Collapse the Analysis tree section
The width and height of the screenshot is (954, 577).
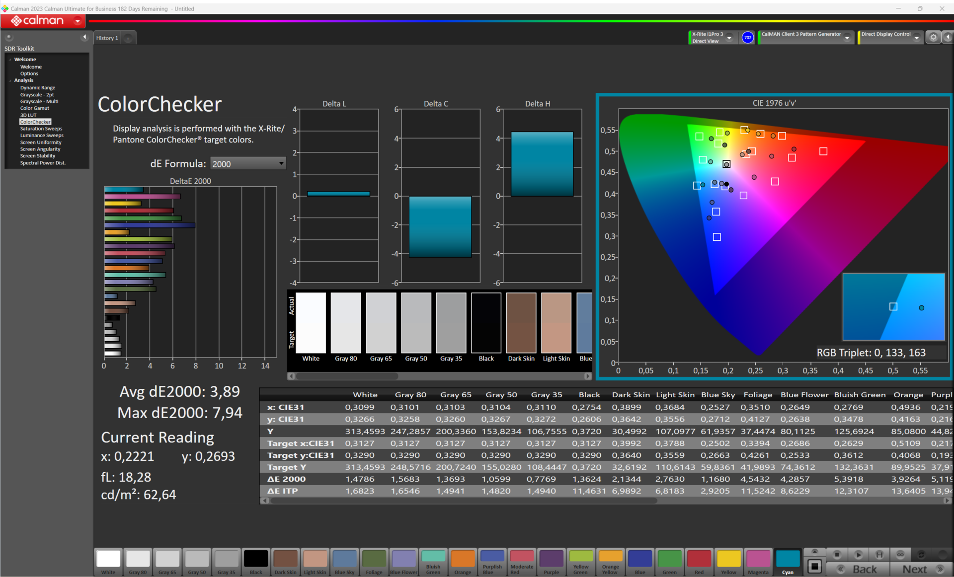[x=10, y=80]
